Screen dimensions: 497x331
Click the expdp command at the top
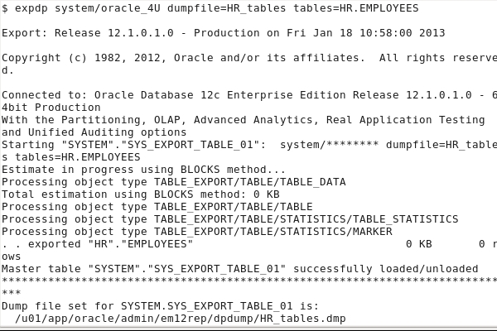31,8
